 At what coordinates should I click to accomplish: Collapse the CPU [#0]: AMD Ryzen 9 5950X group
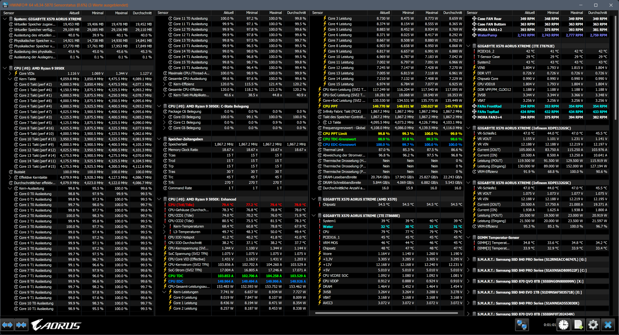point(5,68)
